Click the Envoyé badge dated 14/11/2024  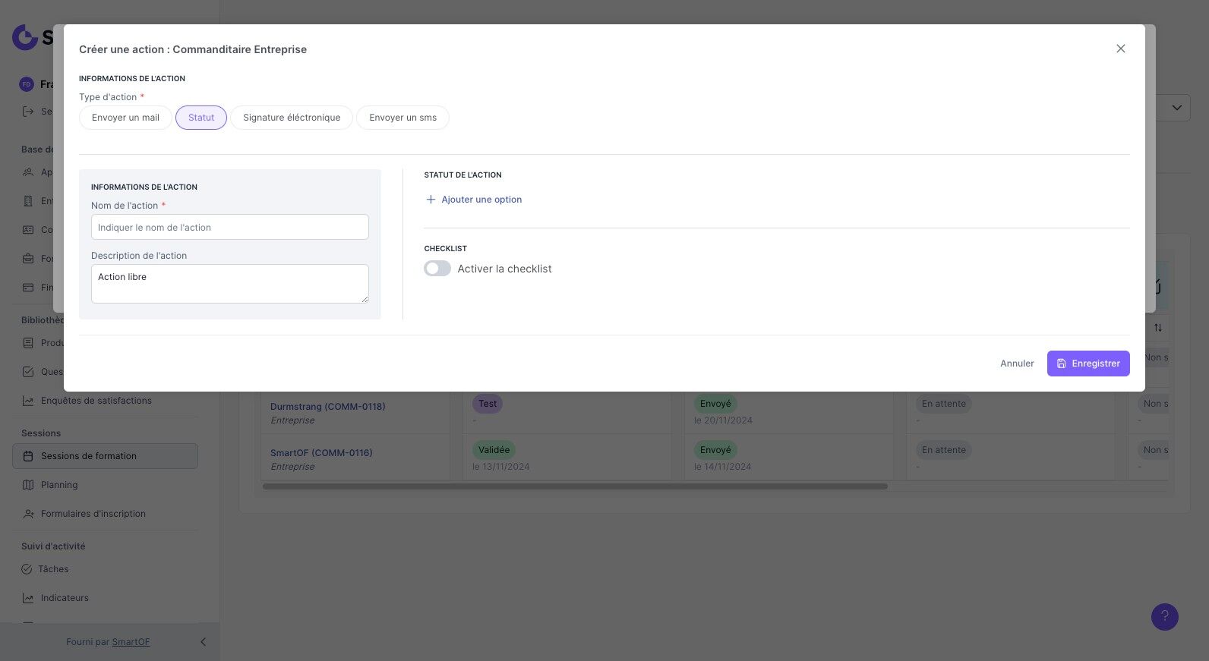[715, 450]
